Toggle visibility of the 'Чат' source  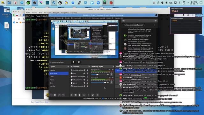click(84, 73)
